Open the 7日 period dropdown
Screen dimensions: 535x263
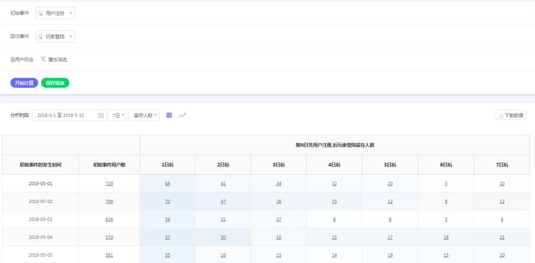coord(118,115)
